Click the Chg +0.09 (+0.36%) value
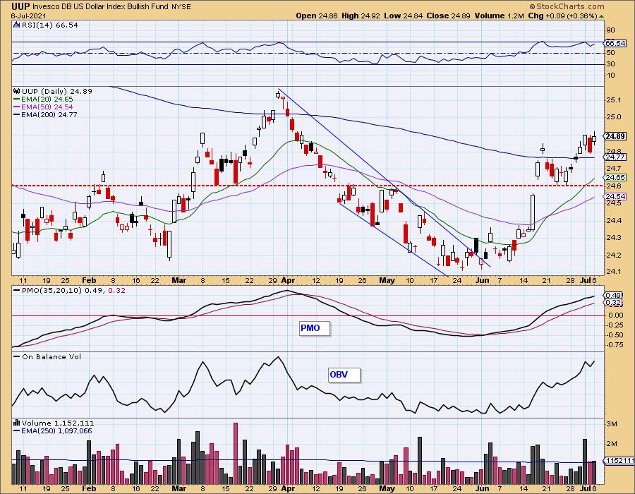 [x=562, y=16]
